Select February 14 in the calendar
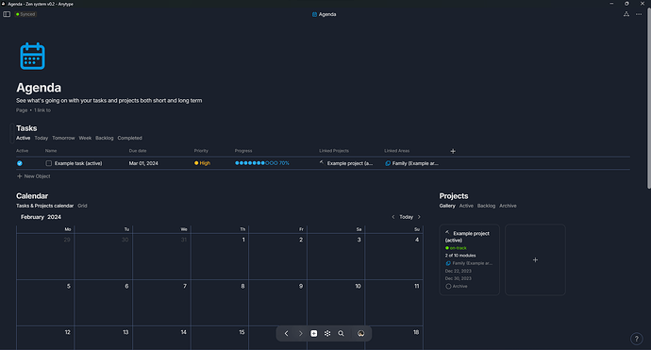The image size is (651, 350). coord(161,338)
